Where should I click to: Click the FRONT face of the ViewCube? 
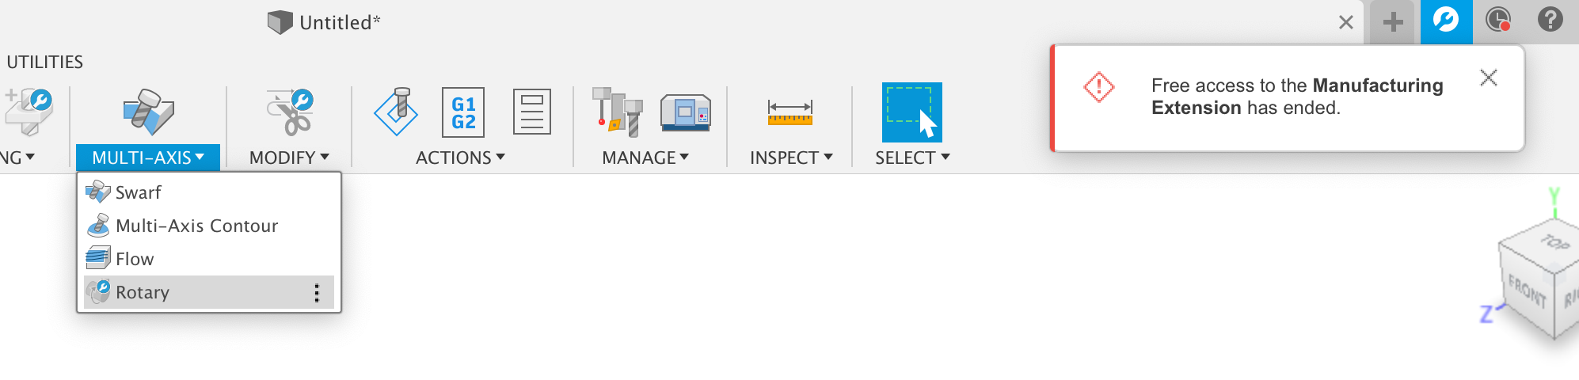pyautogui.click(x=1527, y=294)
